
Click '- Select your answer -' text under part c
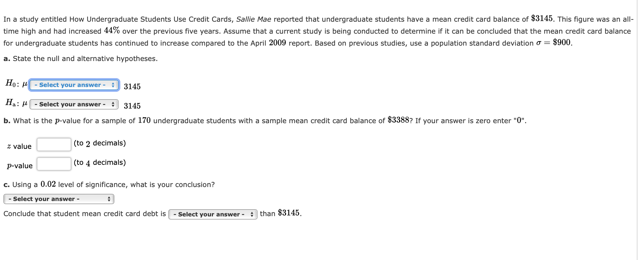pyautogui.click(x=44, y=199)
